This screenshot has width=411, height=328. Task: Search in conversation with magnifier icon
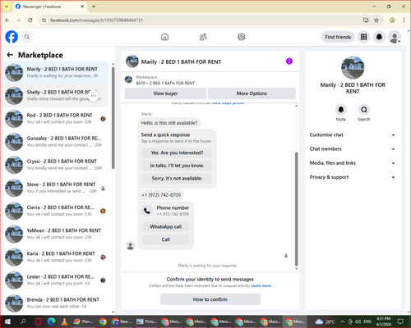point(364,110)
